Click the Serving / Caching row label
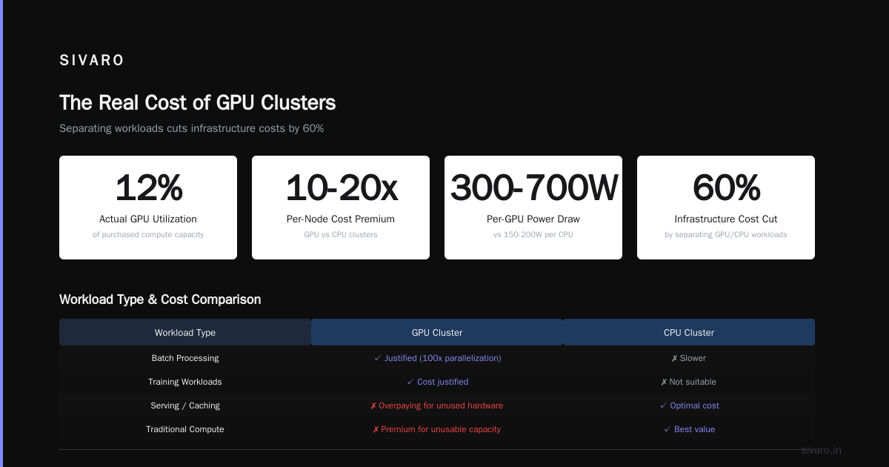This screenshot has width=889, height=467. (185, 405)
